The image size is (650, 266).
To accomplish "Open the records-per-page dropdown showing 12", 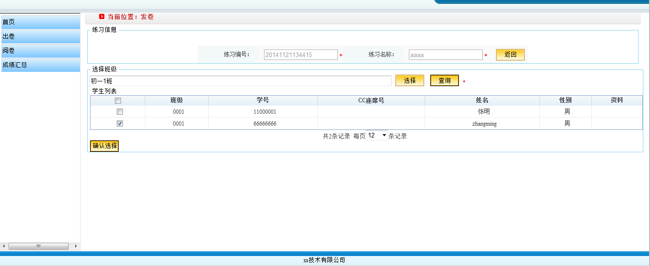I will [x=377, y=136].
